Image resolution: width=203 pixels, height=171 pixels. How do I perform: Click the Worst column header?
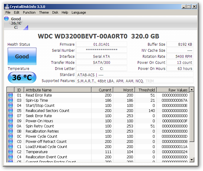124,90
